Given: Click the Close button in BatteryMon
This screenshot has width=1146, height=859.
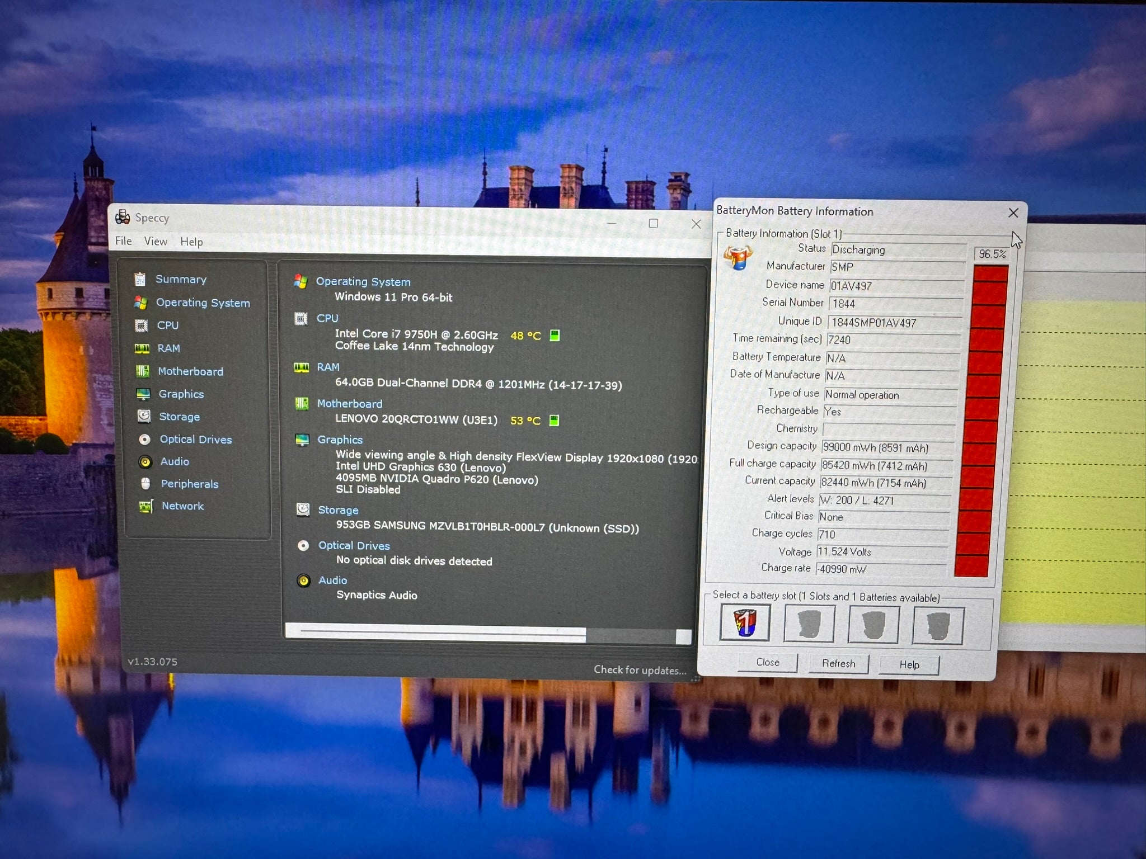Looking at the screenshot, I should point(768,662).
